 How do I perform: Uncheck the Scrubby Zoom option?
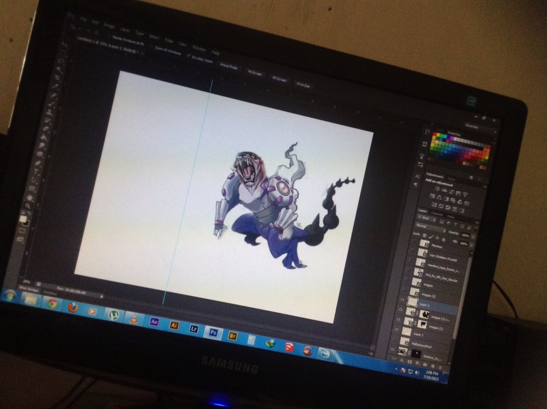tap(188, 54)
